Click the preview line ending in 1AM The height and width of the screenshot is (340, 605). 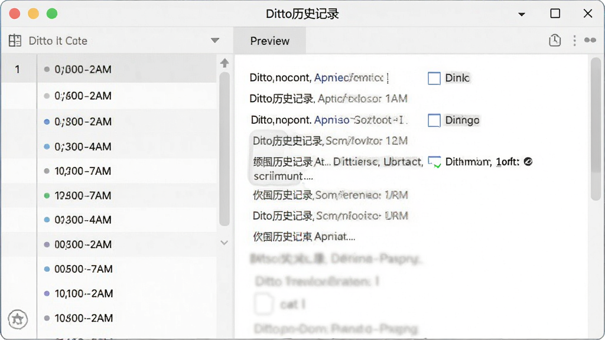click(x=328, y=99)
